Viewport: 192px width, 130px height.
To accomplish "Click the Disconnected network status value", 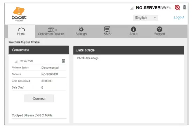I will [50, 68].
